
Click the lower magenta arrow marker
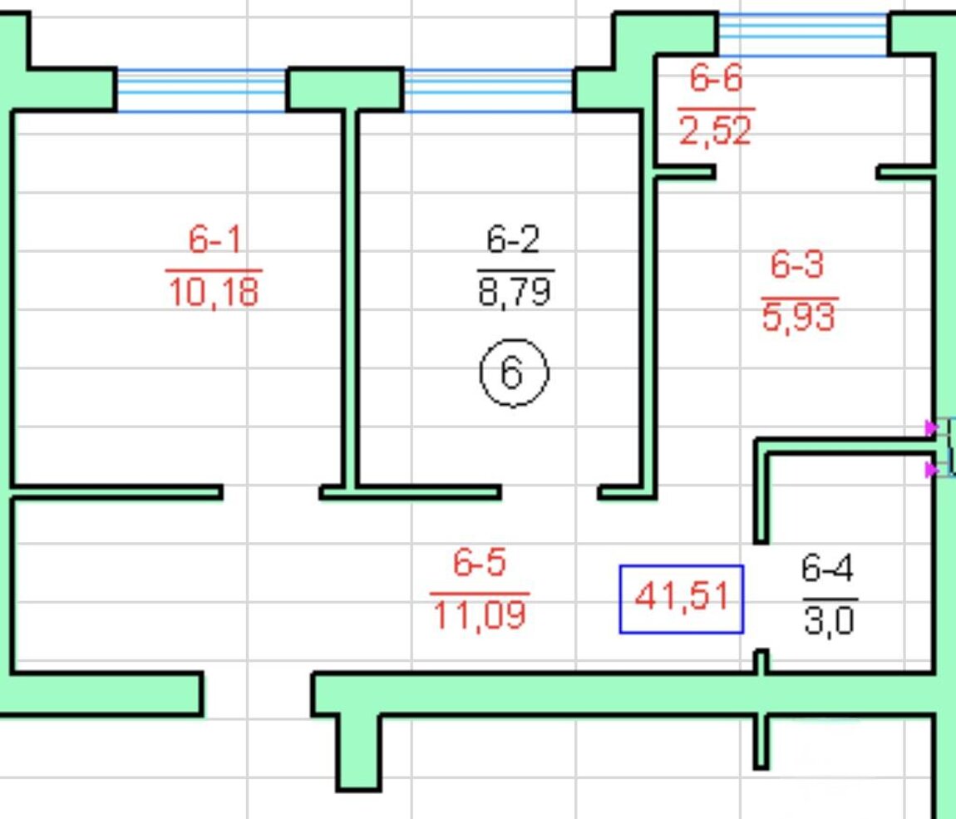[x=931, y=471]
